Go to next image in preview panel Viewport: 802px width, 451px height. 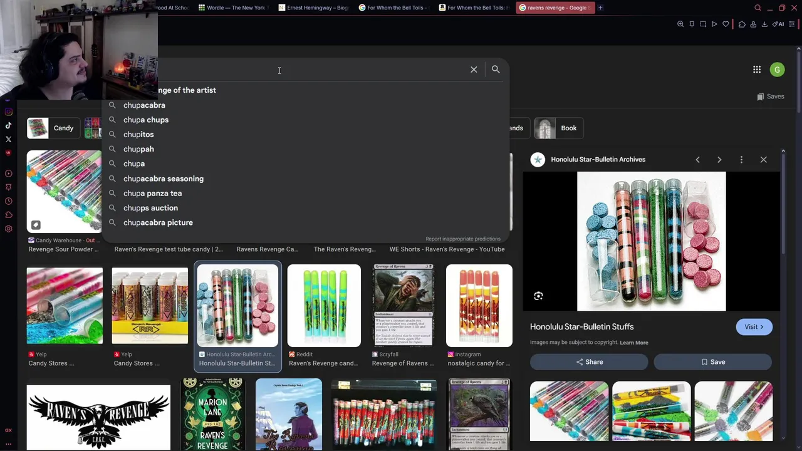coord(719,160)
